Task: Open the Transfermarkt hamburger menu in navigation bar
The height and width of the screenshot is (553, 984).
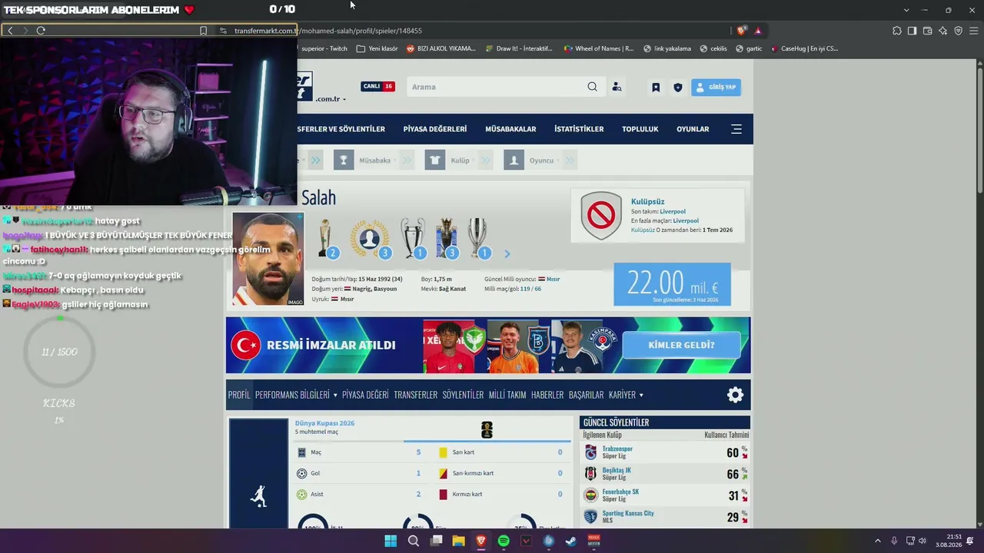Action: (736, 129)
